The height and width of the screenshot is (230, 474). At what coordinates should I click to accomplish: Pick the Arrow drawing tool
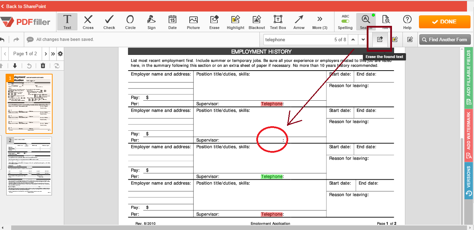299,22
